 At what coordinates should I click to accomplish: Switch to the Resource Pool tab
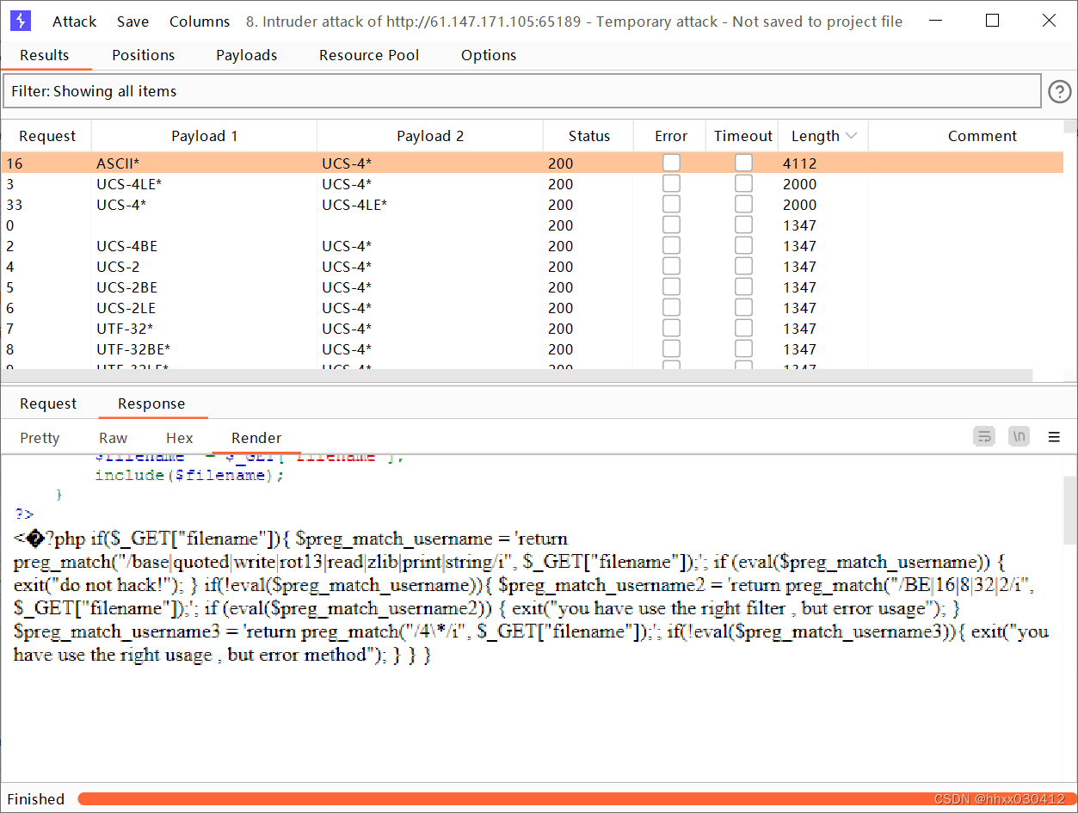[x=369, y=55]
